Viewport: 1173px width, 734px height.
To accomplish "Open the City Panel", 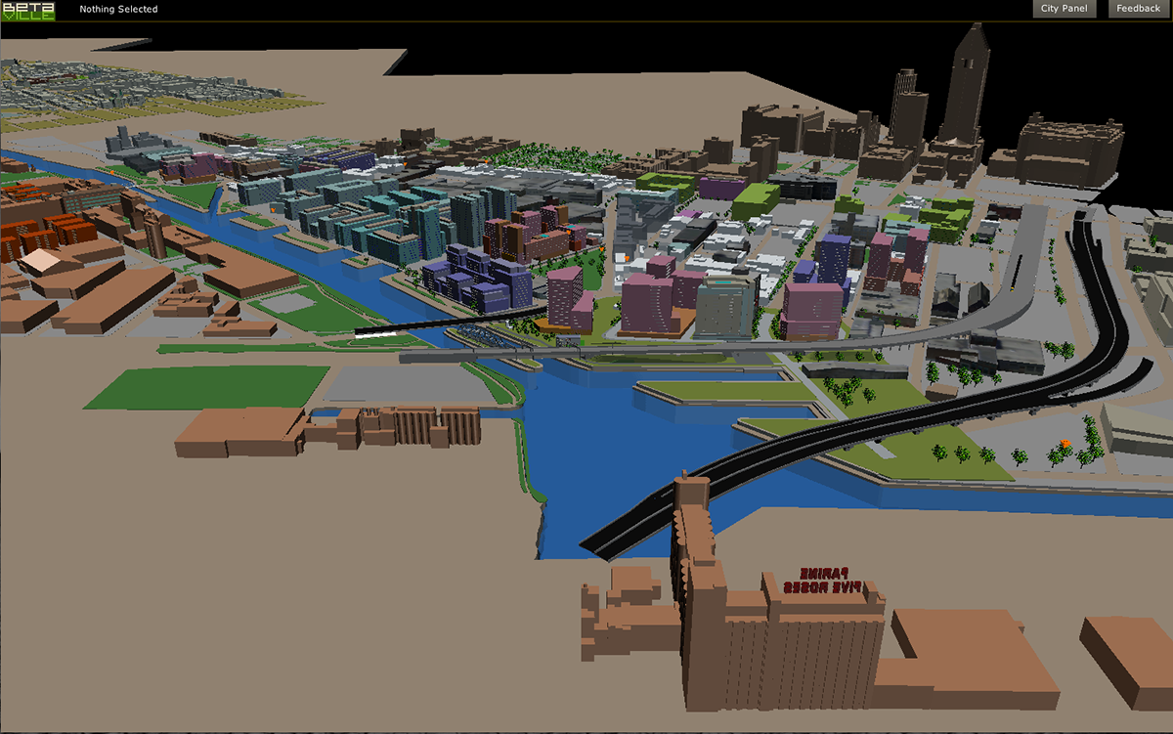I will point(1064,9).
